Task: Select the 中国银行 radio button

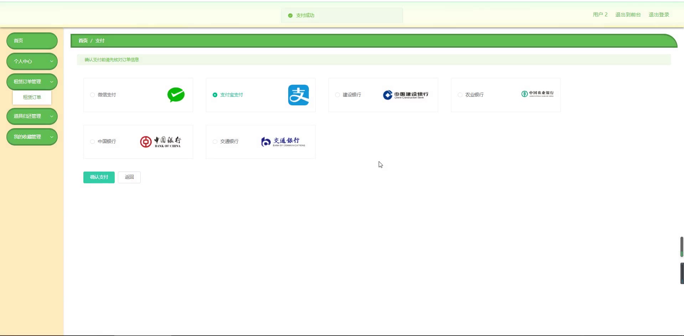Action: coord(92,142)
